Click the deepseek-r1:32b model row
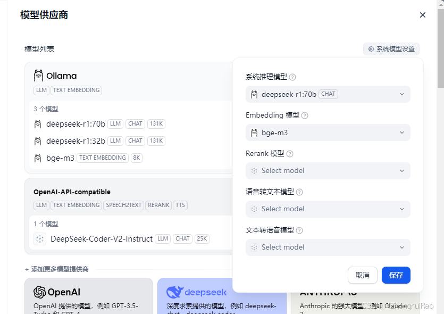444x314 pixels. (99, 141)
